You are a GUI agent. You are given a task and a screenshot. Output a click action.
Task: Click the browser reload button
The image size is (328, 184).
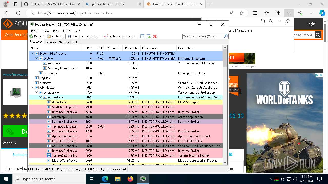[x=18, y=13]
